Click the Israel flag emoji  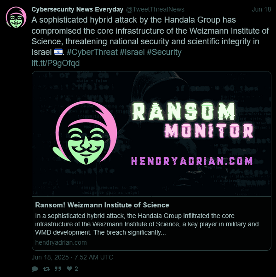point(58,52)
